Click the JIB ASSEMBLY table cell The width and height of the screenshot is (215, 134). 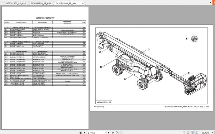coord(42,47)
